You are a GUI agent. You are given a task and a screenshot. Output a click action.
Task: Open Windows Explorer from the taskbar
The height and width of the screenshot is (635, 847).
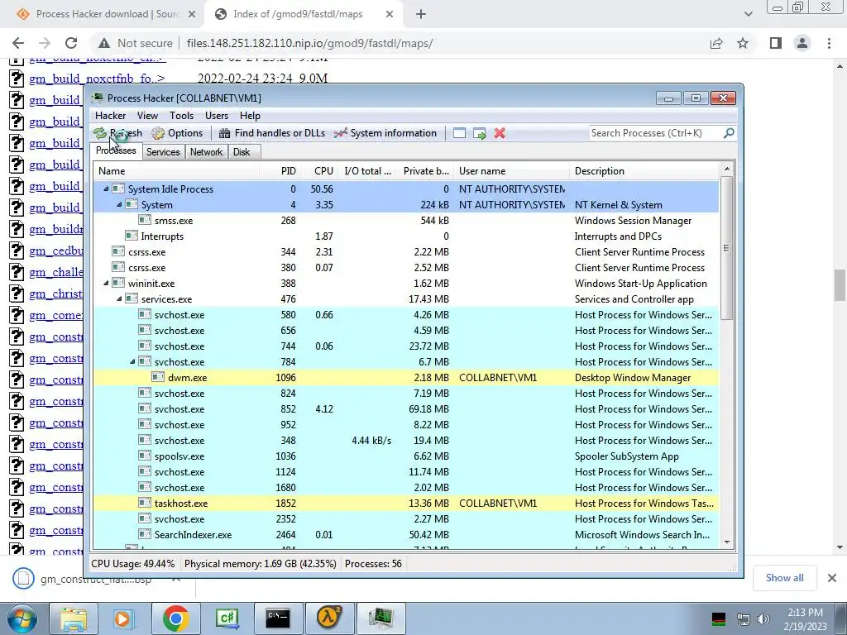point(74,618)
